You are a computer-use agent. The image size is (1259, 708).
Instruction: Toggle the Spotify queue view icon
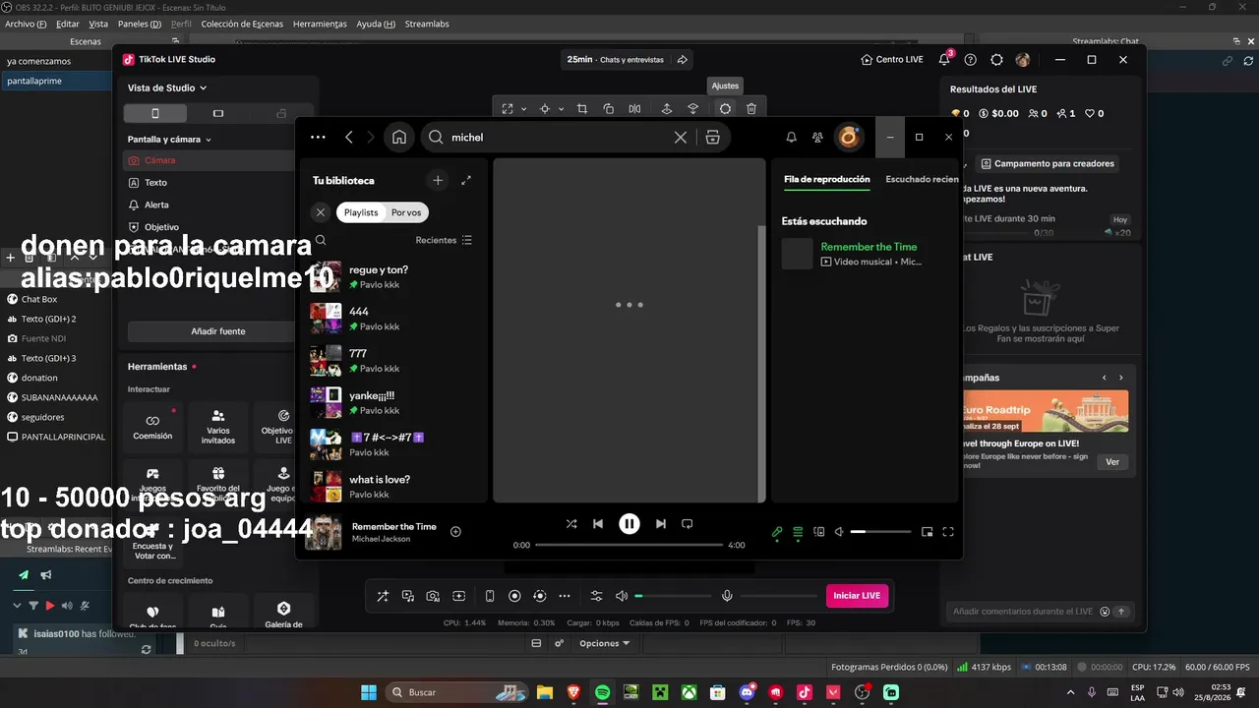pos(799,532)
